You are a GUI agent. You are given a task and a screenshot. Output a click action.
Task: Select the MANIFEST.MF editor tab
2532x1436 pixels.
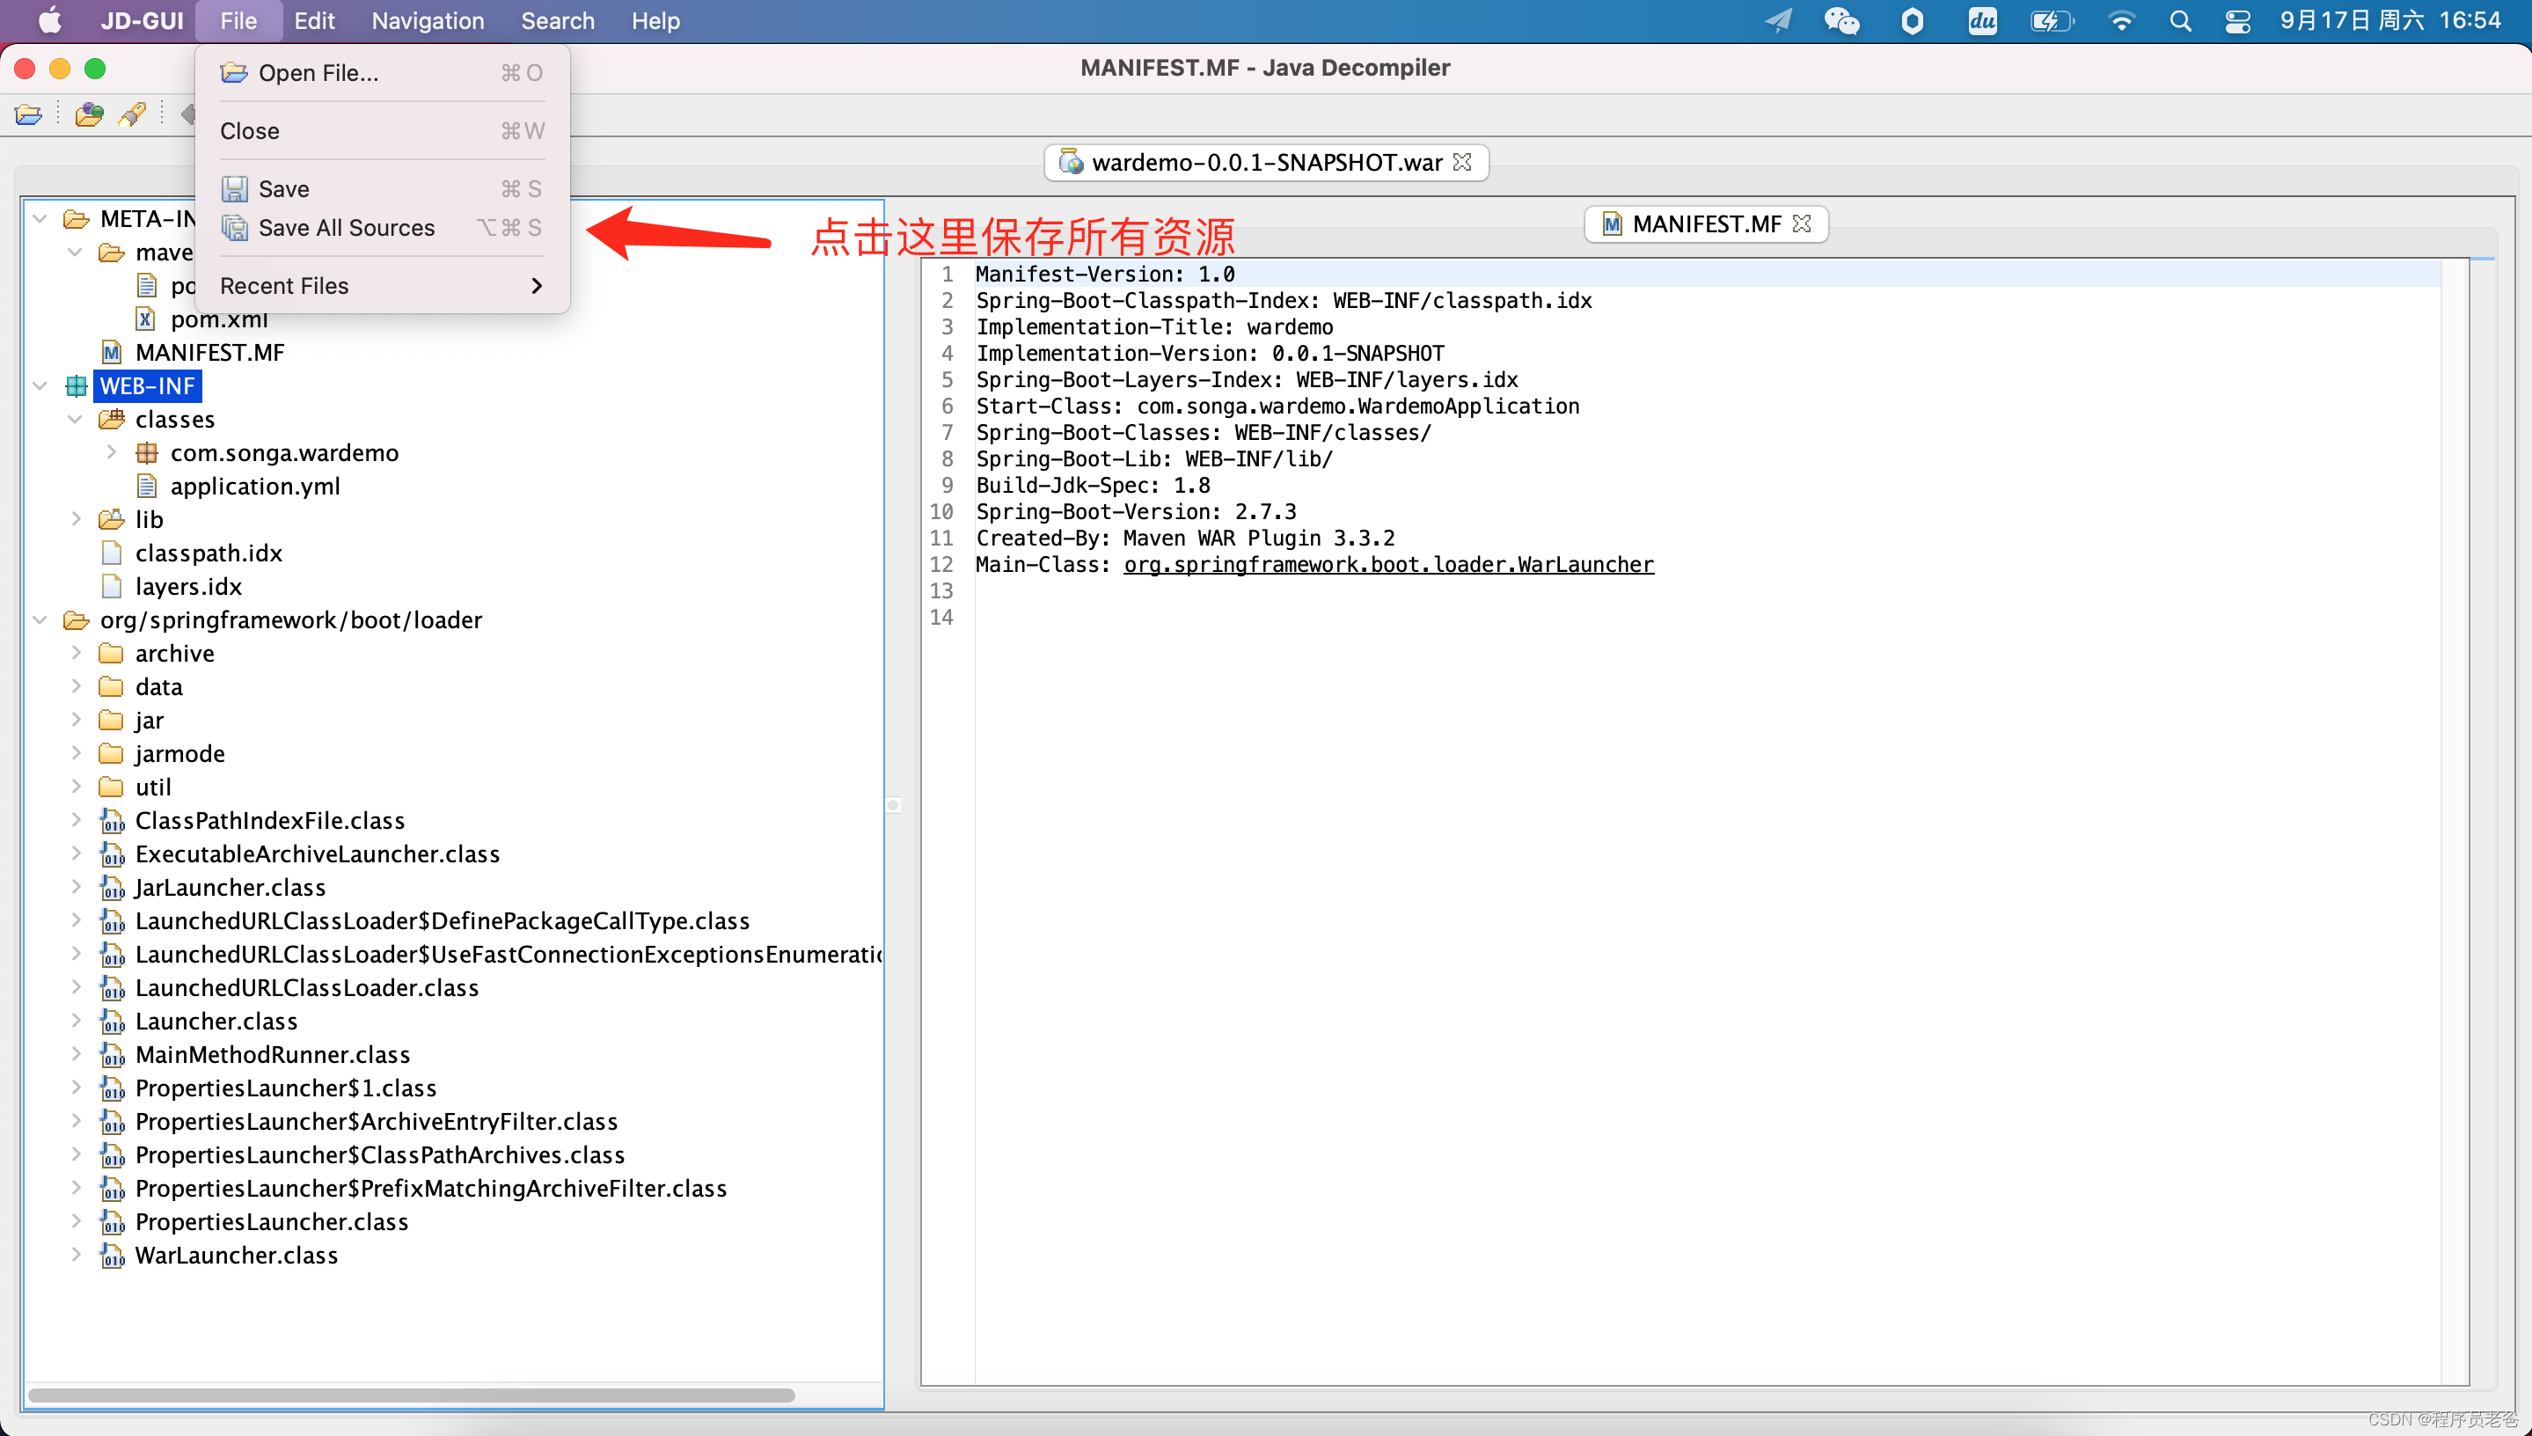pyautogui.click(x=1706, y=223)
